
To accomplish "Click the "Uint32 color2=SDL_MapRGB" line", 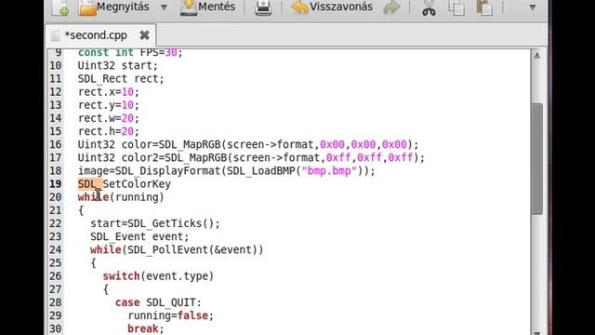I will pos(251,157).
